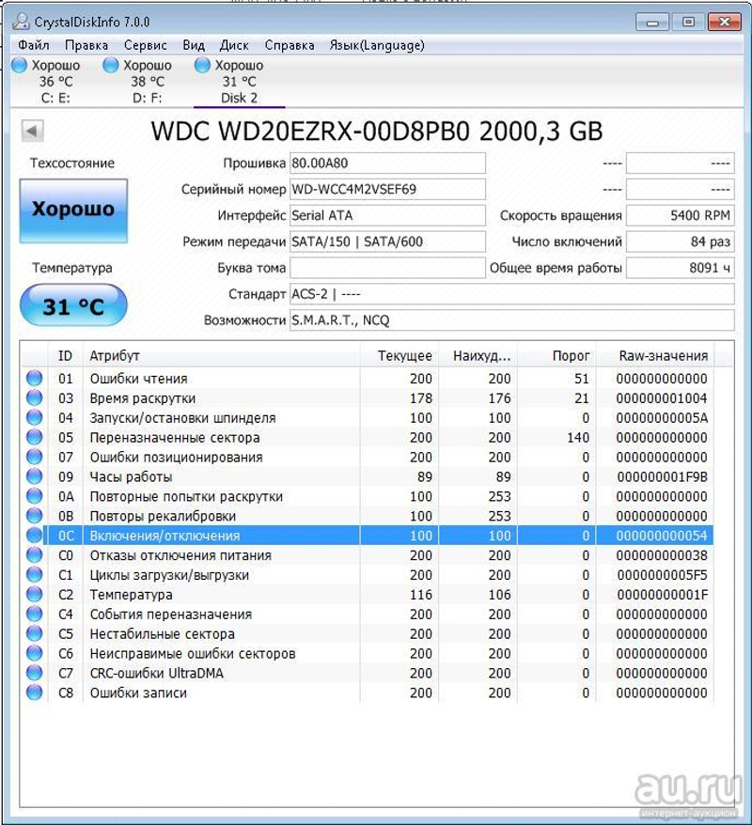Viewport: 752px width, 825px height.
Task: Click status orb of Циклы загрузки/выгрузки row
Action: pos(35,574)
